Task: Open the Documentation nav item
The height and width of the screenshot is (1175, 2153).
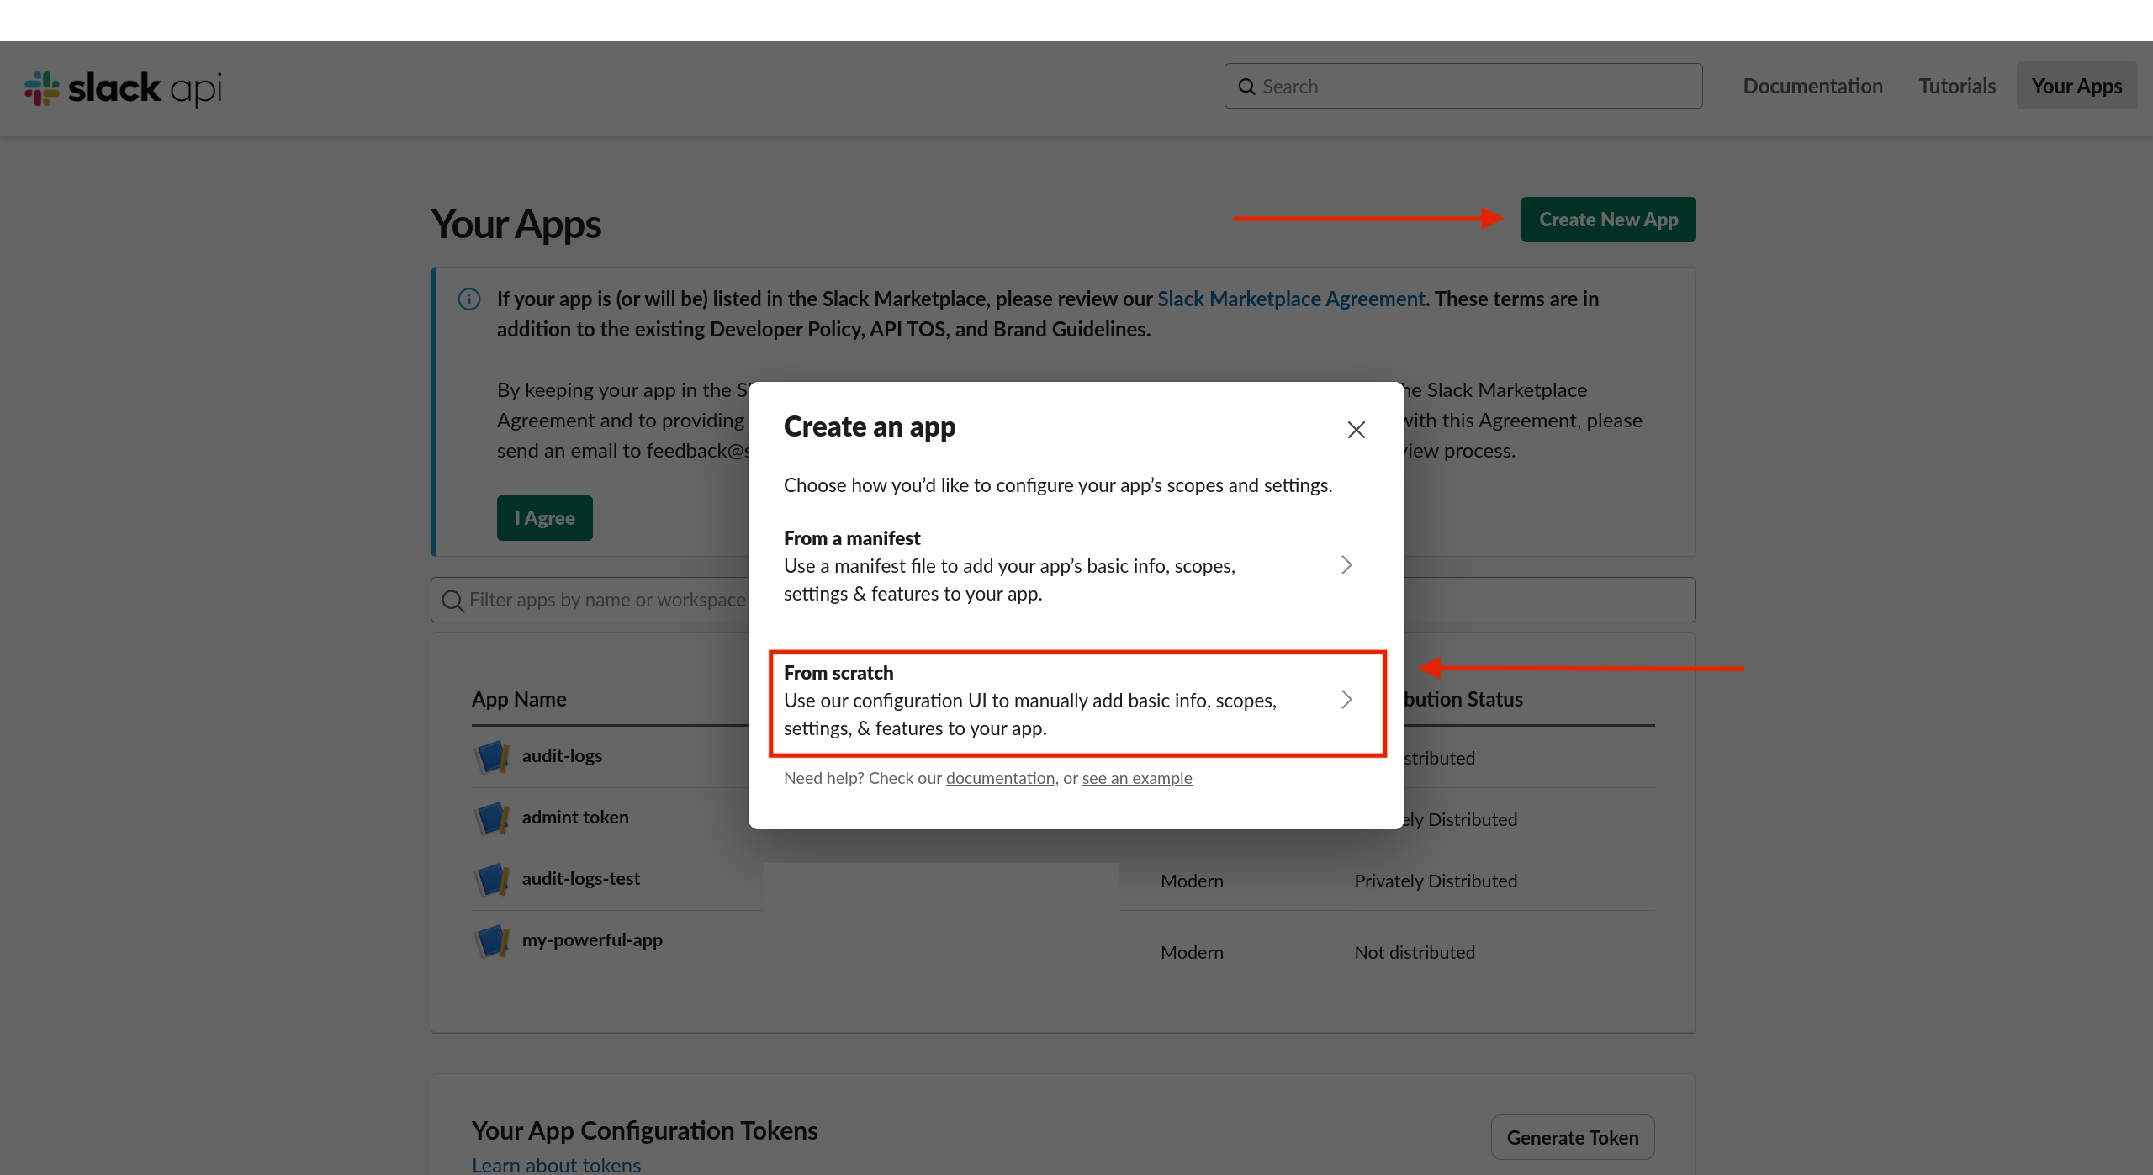Action: tap(1812, 86)
